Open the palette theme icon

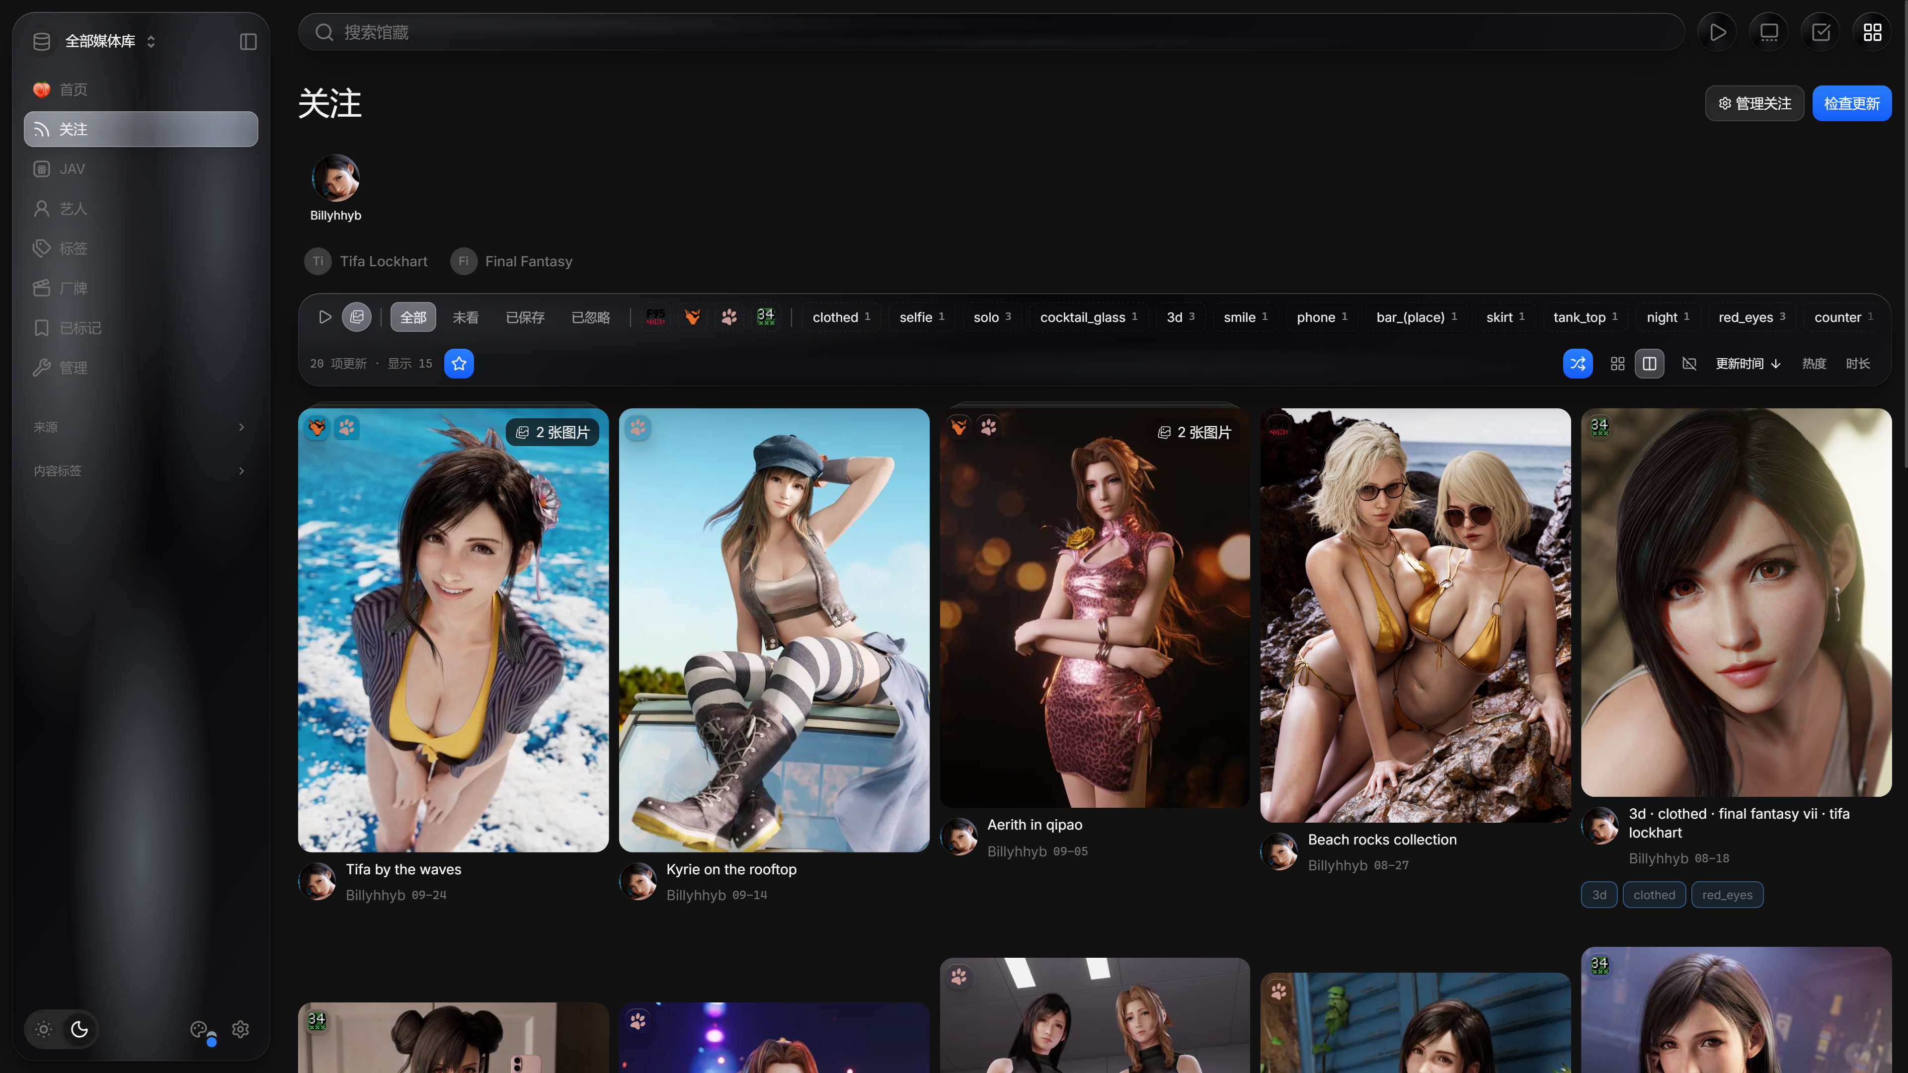tap(200, 1029)
